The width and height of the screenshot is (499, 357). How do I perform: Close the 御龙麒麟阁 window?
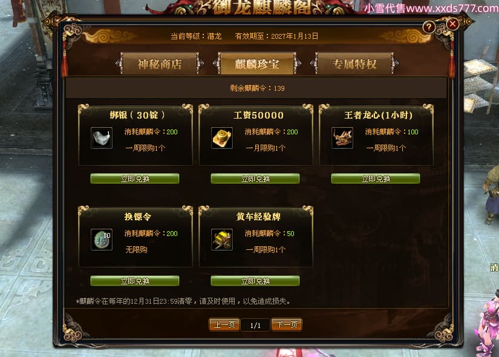452,24
